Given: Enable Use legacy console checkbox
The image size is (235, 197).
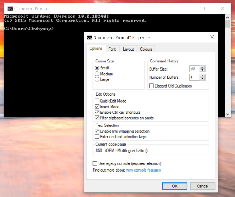Looking at the screenshot, I should coord(95,163).
